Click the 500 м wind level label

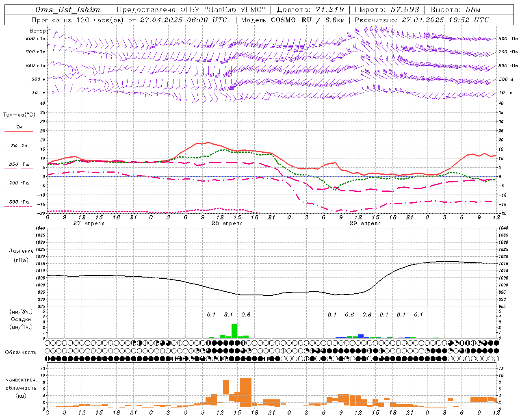(39, 80)
